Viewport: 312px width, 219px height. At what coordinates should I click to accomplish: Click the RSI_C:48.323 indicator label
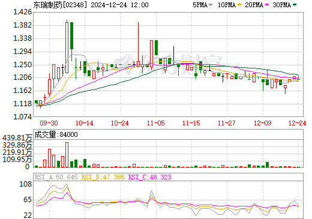[149, 177]
